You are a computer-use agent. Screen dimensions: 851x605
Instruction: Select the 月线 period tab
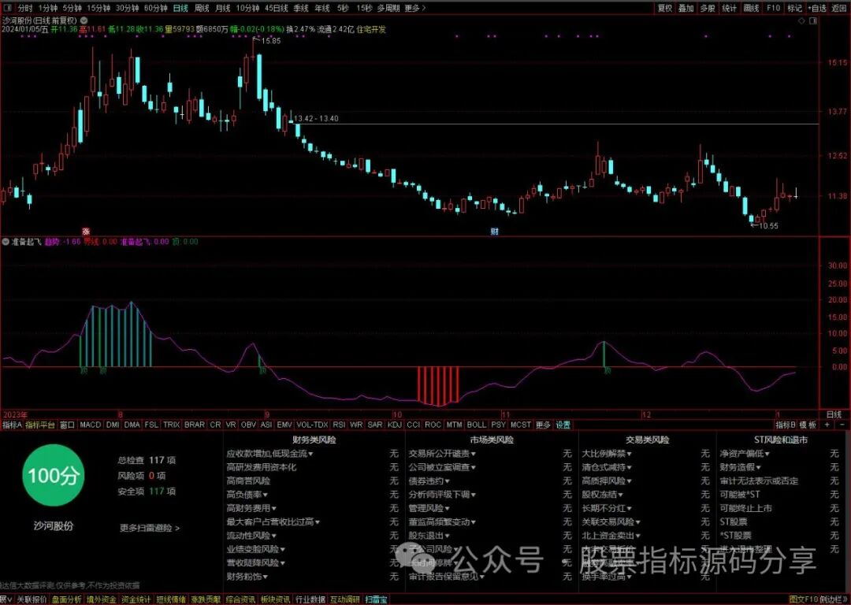(222, 8)
